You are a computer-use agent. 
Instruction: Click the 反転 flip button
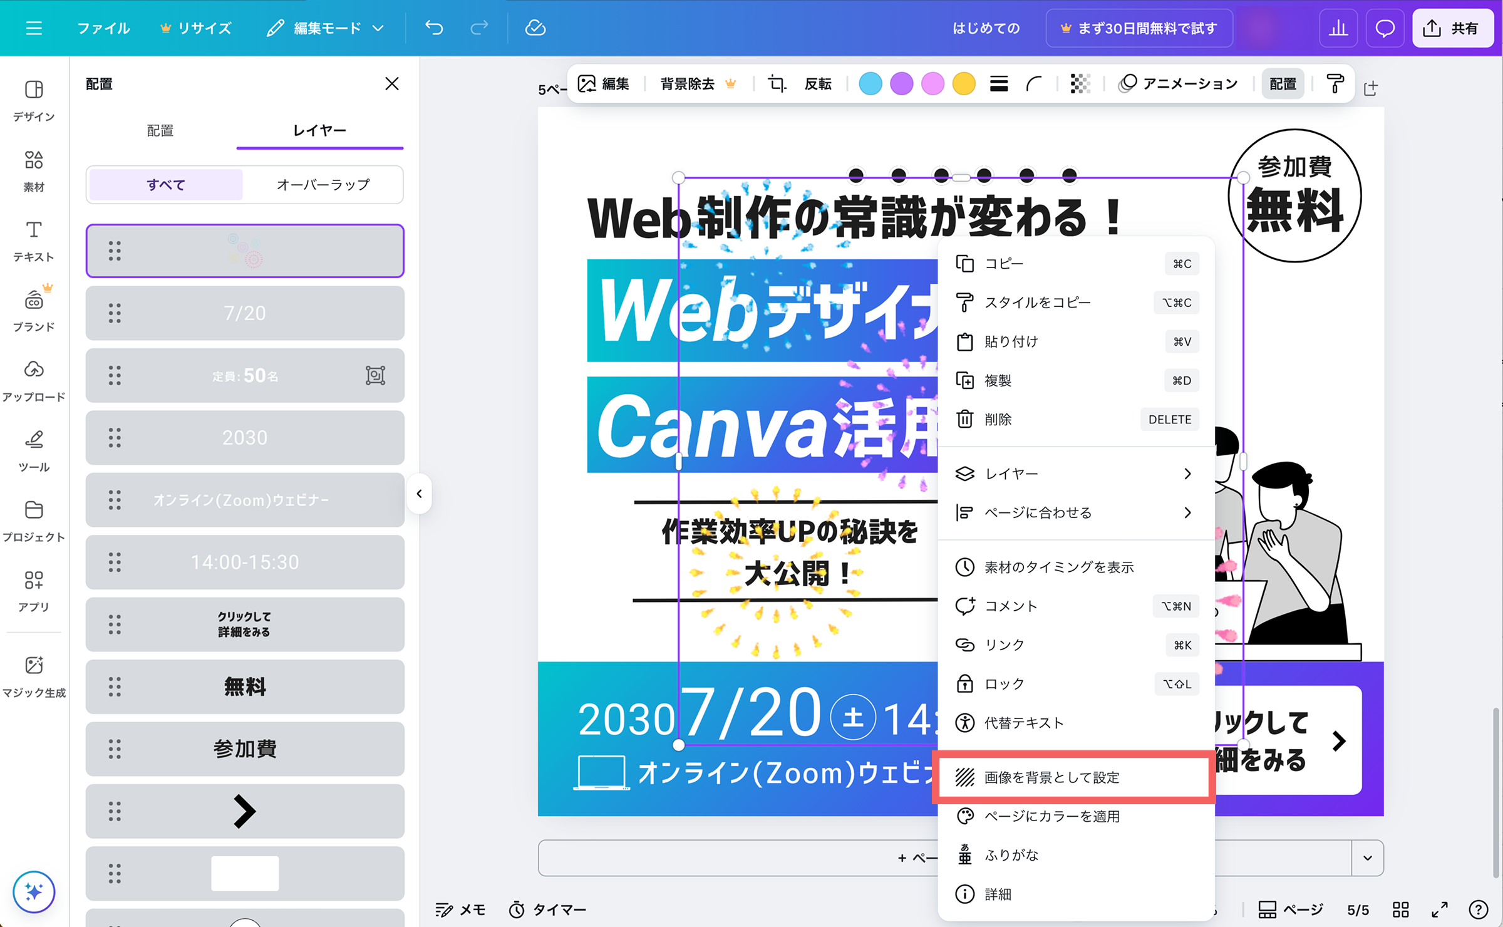pyautogui.click(x=818, y=84)
